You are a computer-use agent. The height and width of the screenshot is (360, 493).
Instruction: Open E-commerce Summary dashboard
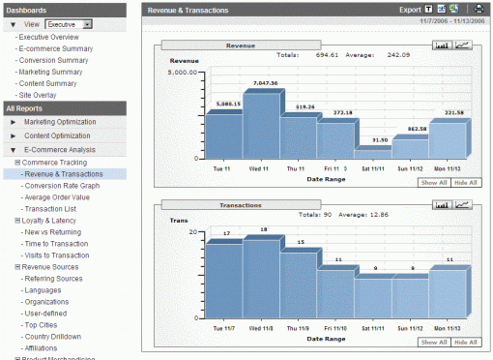coord(56,48)
